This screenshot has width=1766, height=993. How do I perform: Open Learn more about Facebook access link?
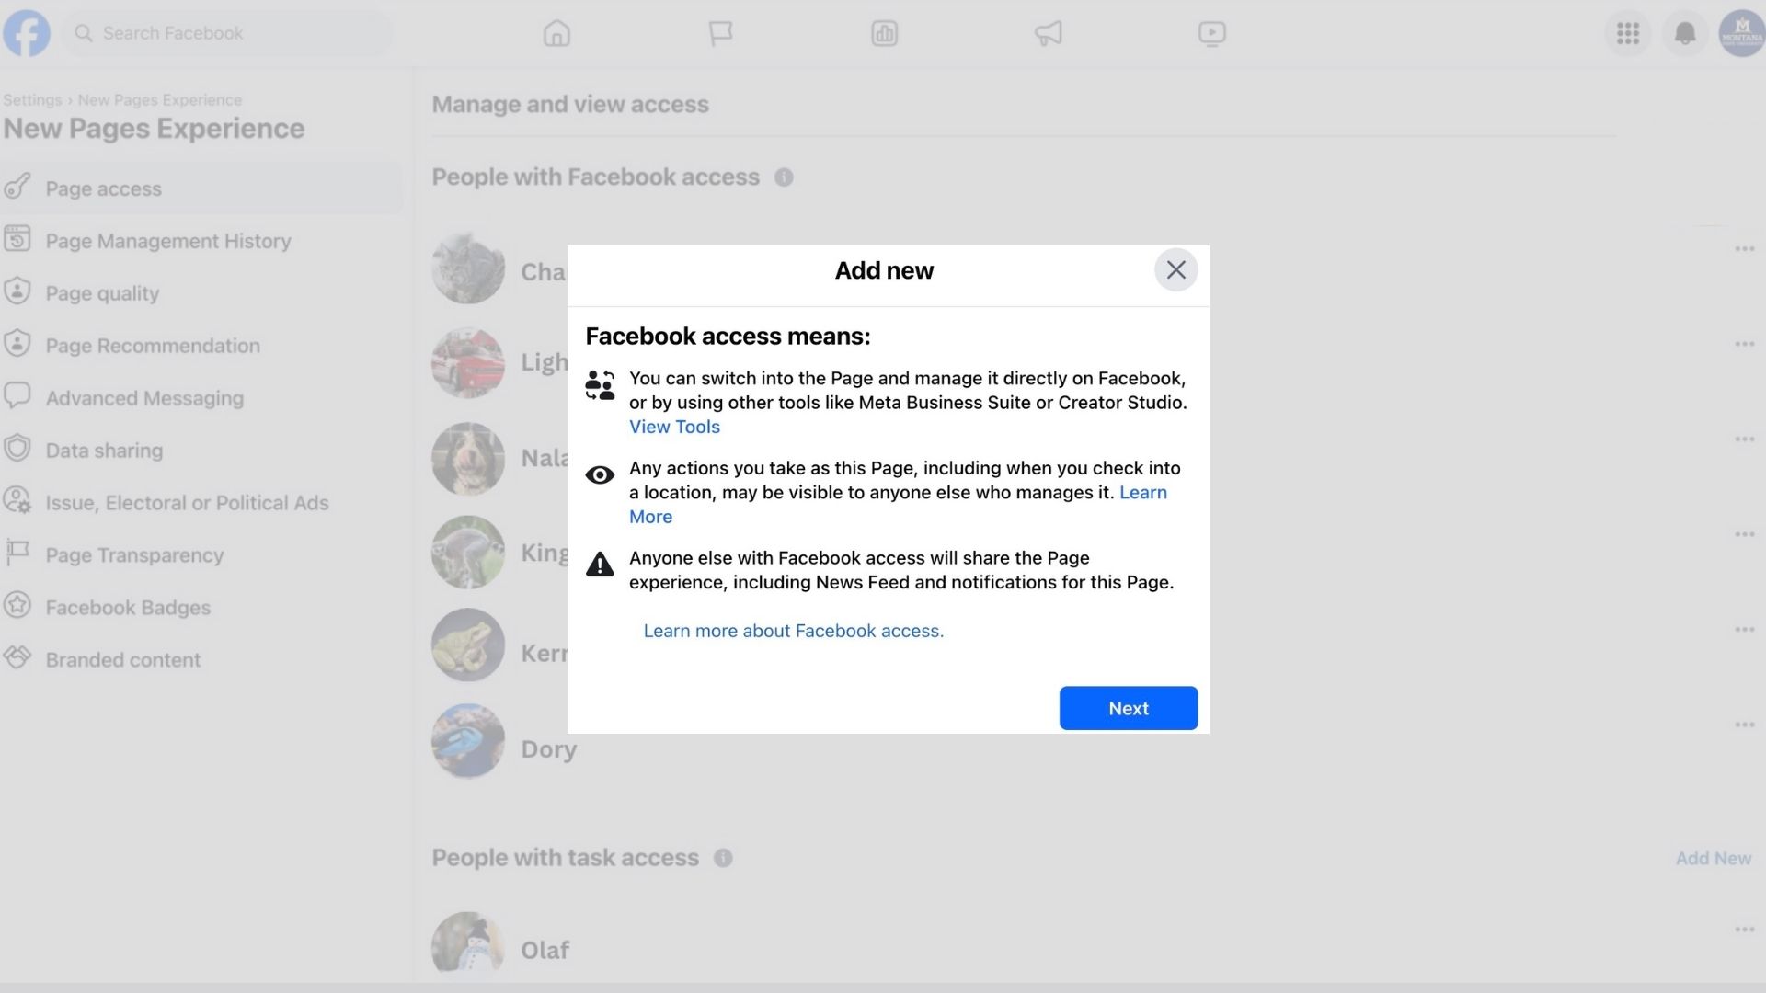[795, 631]
